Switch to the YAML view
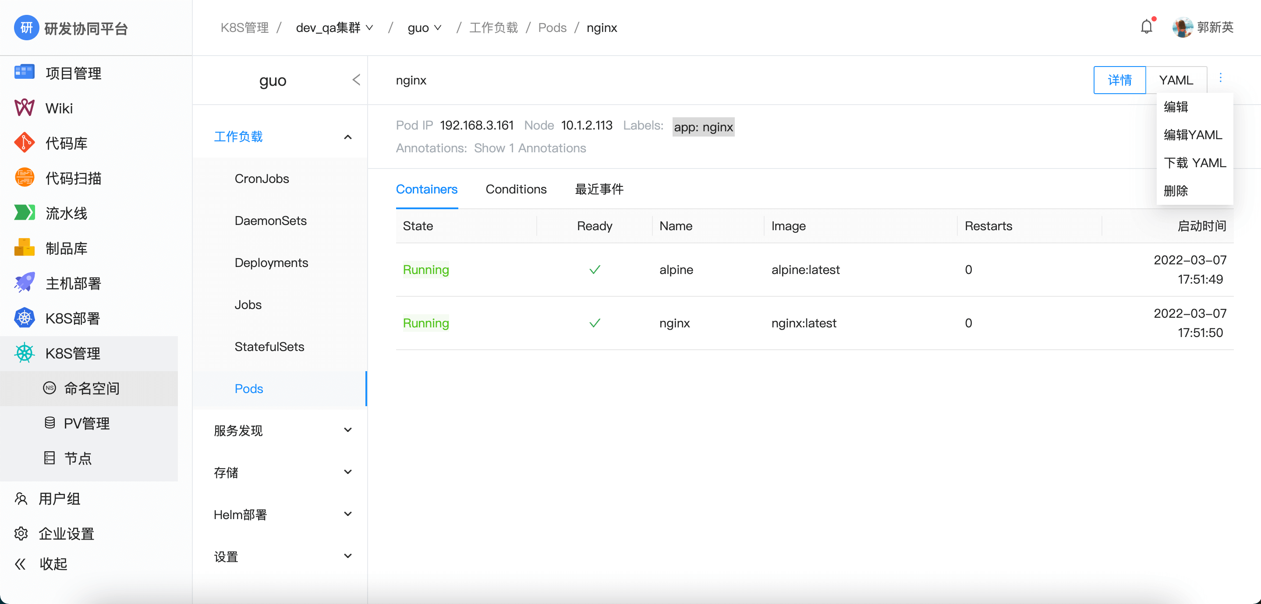Image resolution: width=1261 pixels, height=604 pixels. tap(1176, 80)
